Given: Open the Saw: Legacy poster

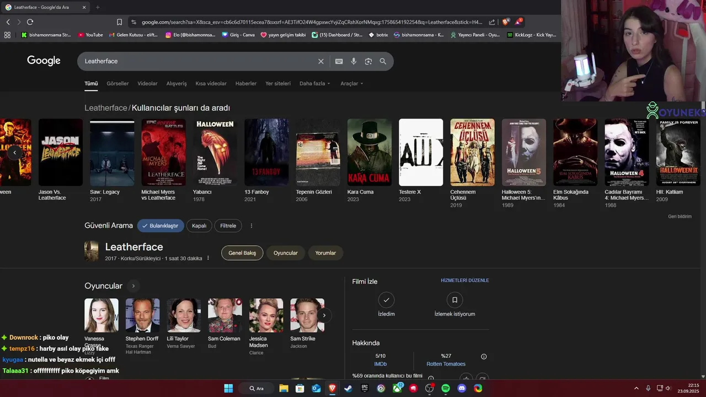Looking at the screenshot, I should pos(112,152).
